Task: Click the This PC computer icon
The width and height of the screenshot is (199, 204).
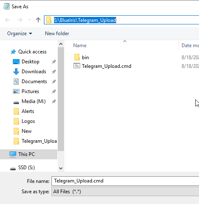Action: 13,154
